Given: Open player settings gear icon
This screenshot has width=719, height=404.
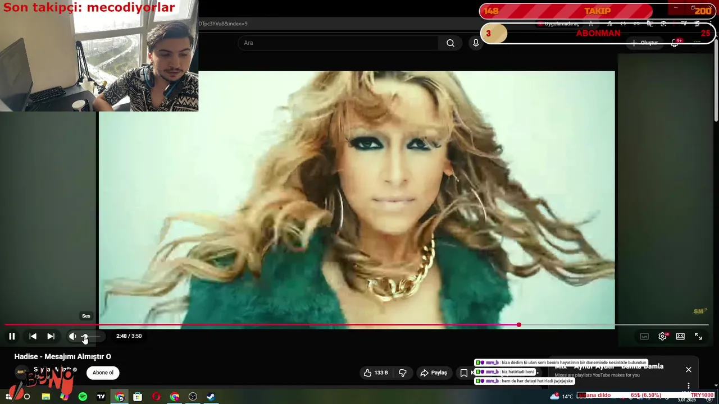Looking at the screenshot, I should [662, 336].
